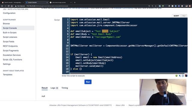
Task: Open Script Fields
Action: 9,42
